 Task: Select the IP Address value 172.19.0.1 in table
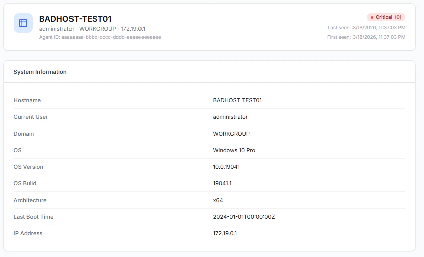[x=225, y=233]
